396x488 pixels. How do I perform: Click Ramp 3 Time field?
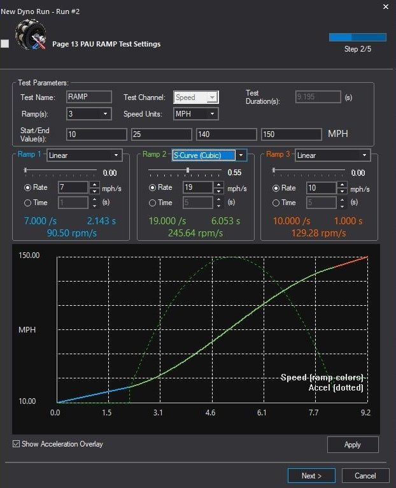pyautogui.click(x=322, y=203)
